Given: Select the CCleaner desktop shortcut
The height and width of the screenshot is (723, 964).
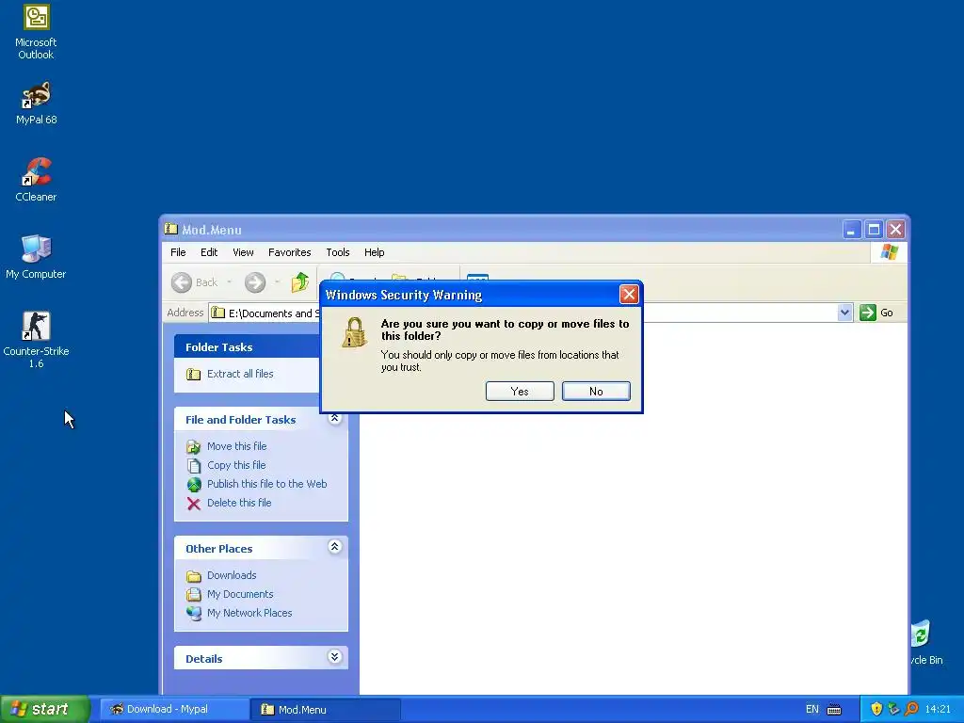Looking at the screenshot, I should 36,180.
